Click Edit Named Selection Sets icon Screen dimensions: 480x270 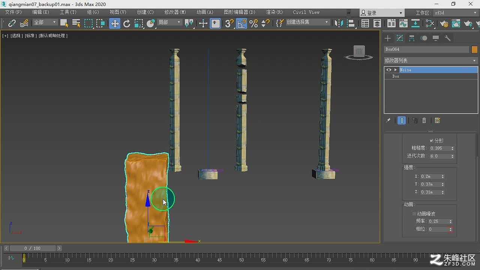(x=279, y=23)
